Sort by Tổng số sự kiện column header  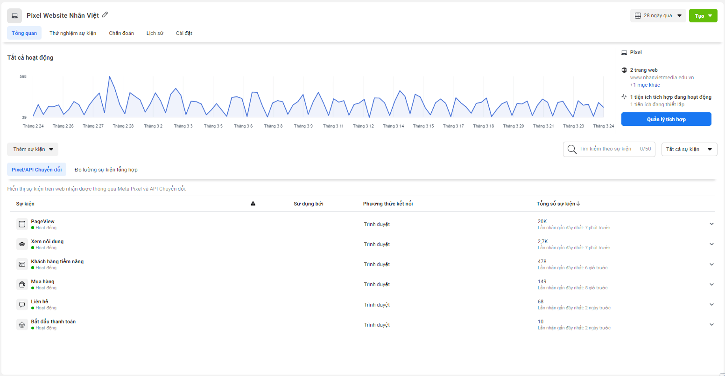558,204
